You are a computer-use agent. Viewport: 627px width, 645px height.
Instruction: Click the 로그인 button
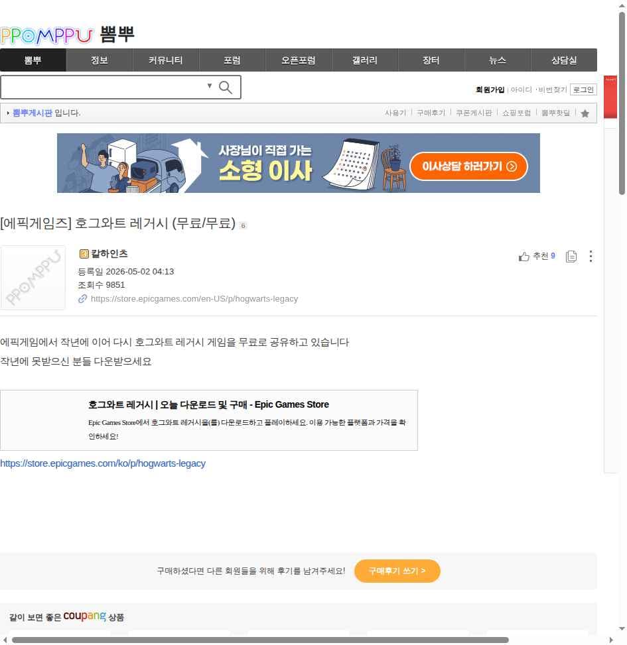click(x=583, y=89)
